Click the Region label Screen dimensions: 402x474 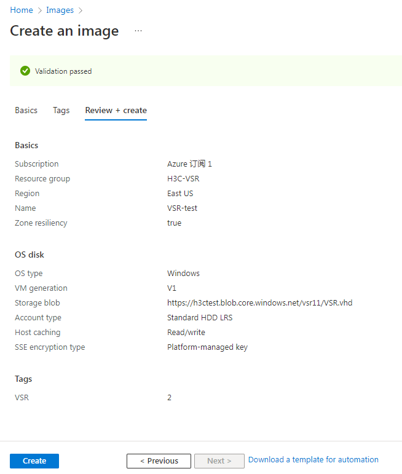pyautogui.click(x=27, y=194)
